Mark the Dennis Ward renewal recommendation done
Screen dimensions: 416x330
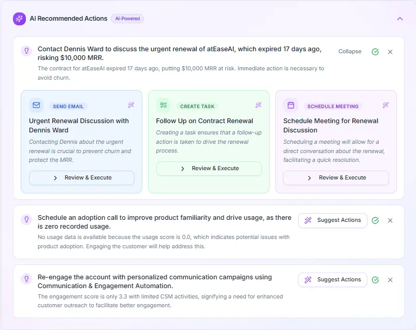[x=375, y=52]
